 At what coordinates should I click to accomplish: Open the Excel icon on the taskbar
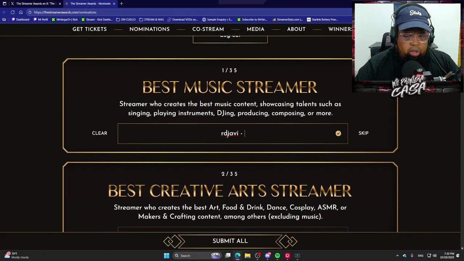(x=297, y=256)
